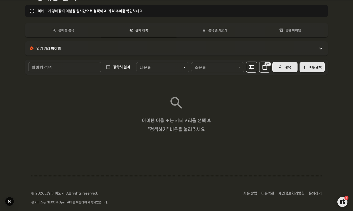Expand the 인기 거래 아이템 chevron
Screen dimensions: 353x211
[321, 48]
